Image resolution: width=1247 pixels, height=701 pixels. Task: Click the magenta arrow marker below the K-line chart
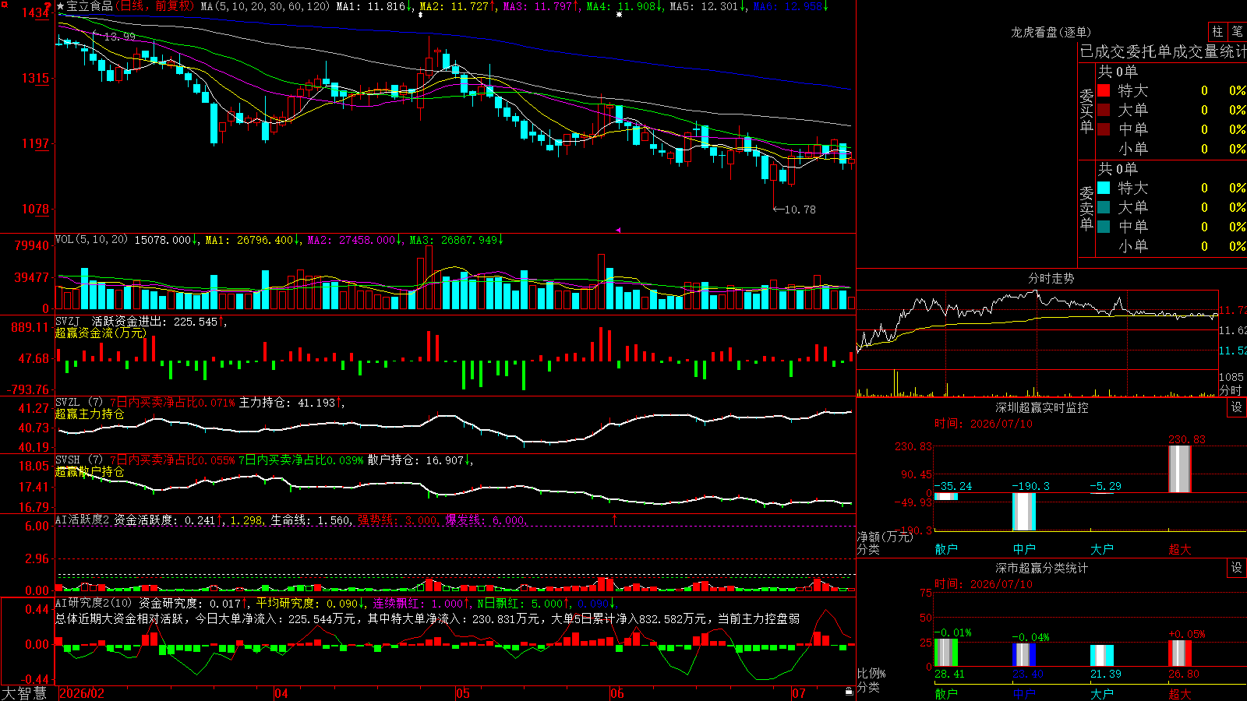(618, 230)
